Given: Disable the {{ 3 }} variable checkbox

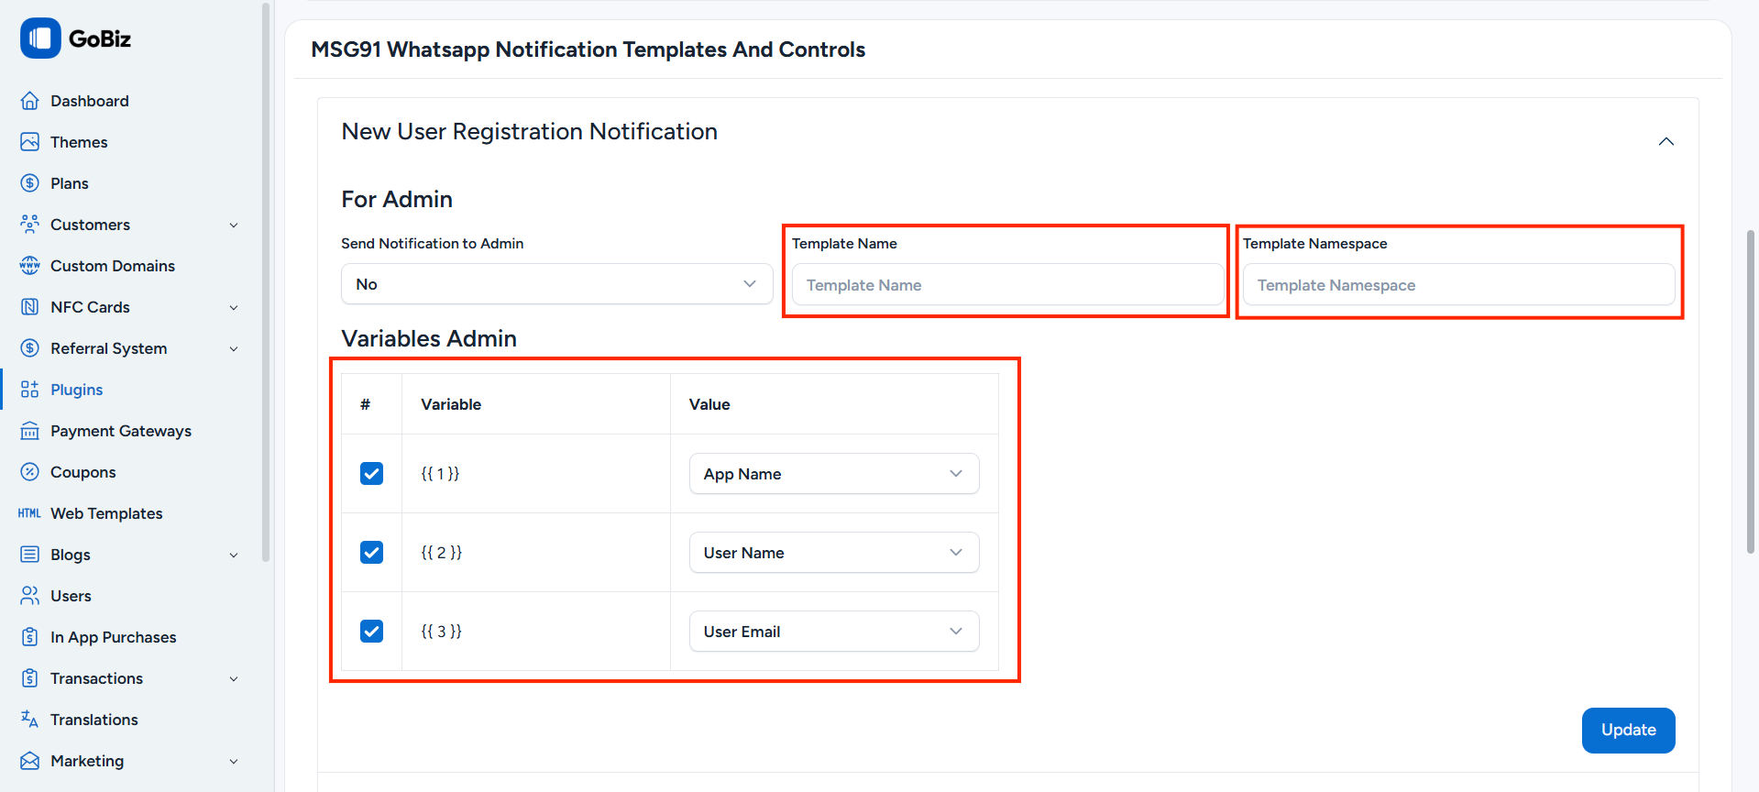Looking at the screenshot, I should (x=371, y=632).
